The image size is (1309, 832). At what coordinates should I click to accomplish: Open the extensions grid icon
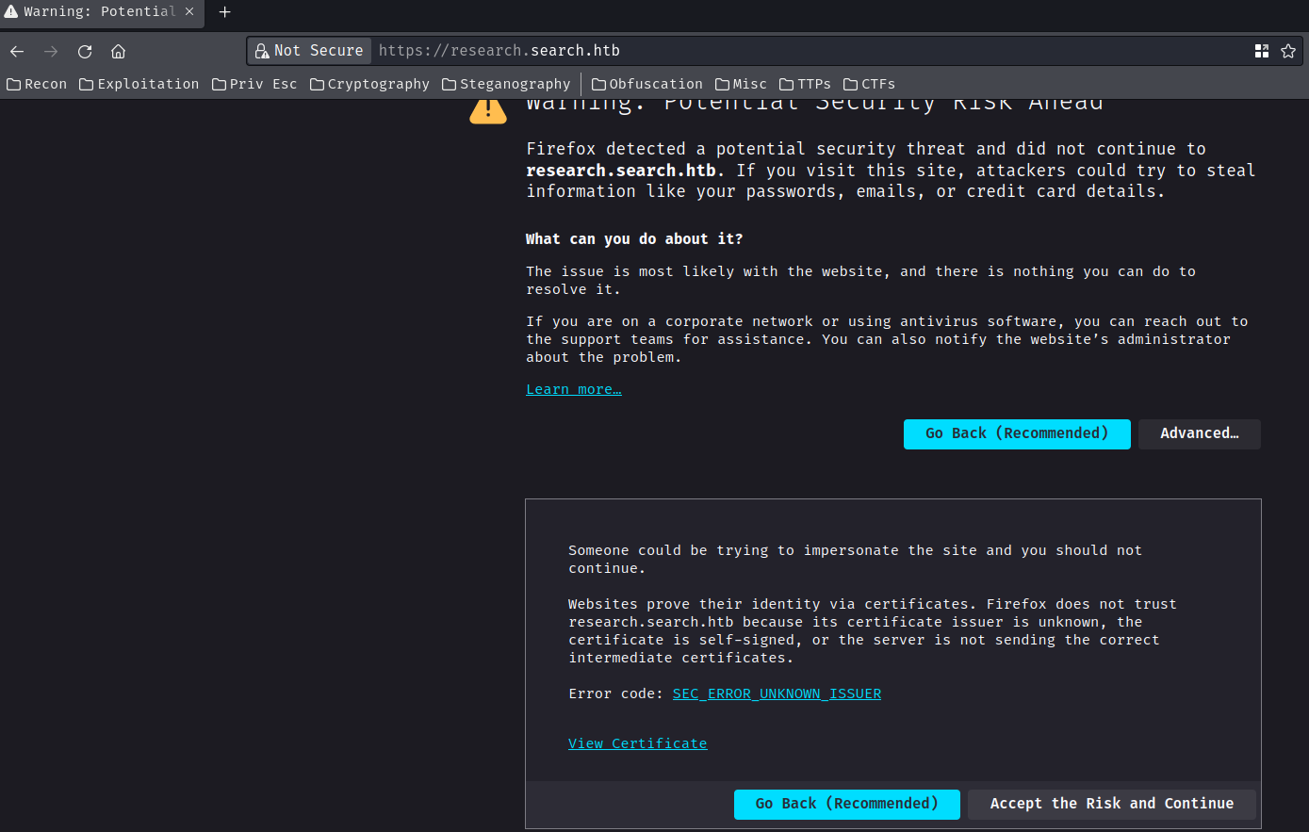coord(1262,51)
